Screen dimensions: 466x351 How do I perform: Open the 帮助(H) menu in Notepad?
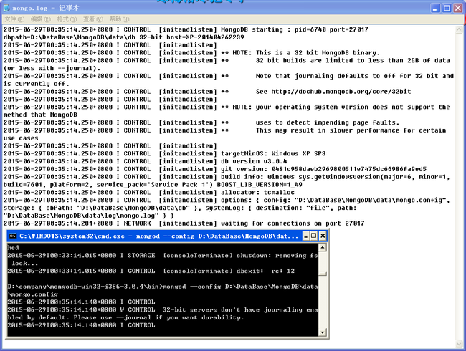119,19
